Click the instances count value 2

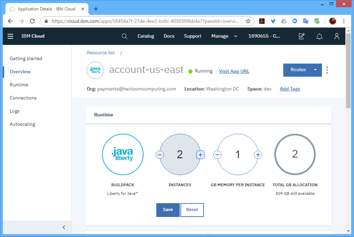pyautogui.click(x=180, y=155)
